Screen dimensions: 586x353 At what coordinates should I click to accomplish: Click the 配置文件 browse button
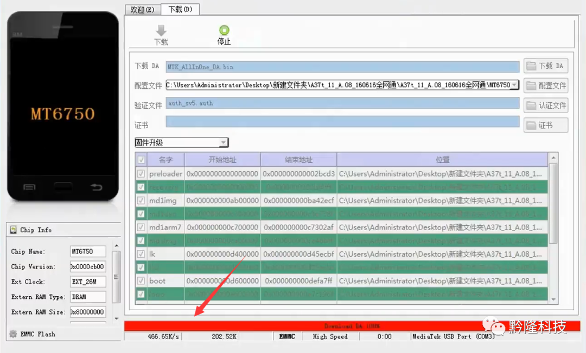pyautogui.click(x=546, y=86)
